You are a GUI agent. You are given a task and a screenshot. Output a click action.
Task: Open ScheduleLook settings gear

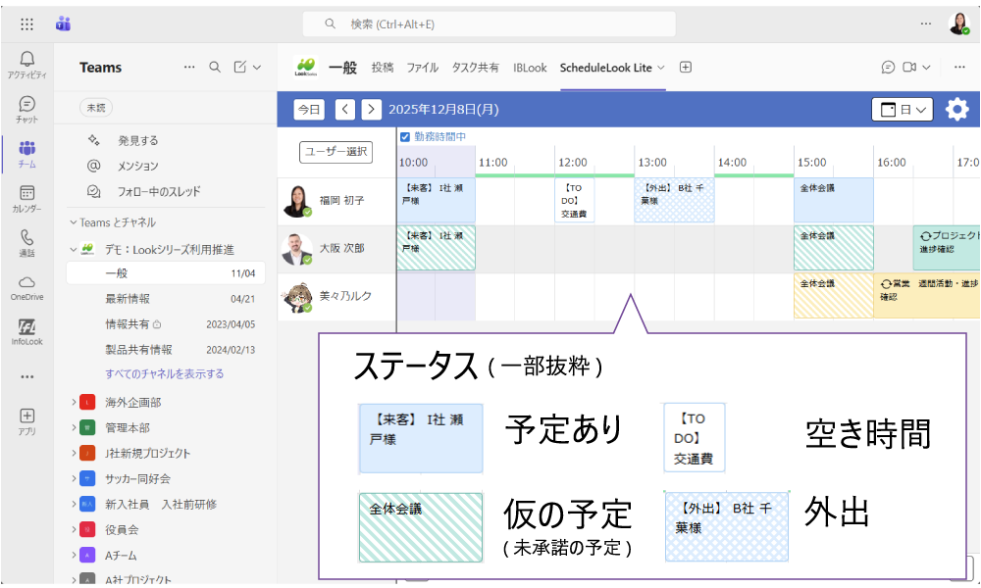(956, 110)
